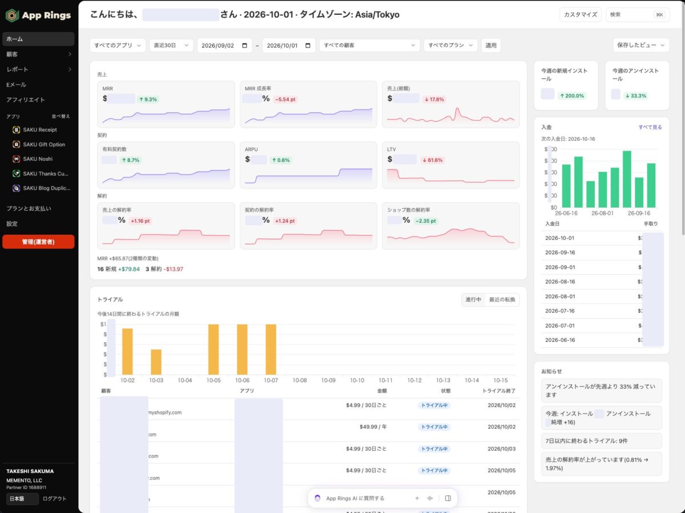Click the SAKU Thanks Cu... app icon
The image size is (685, 513).
point(17,174)
